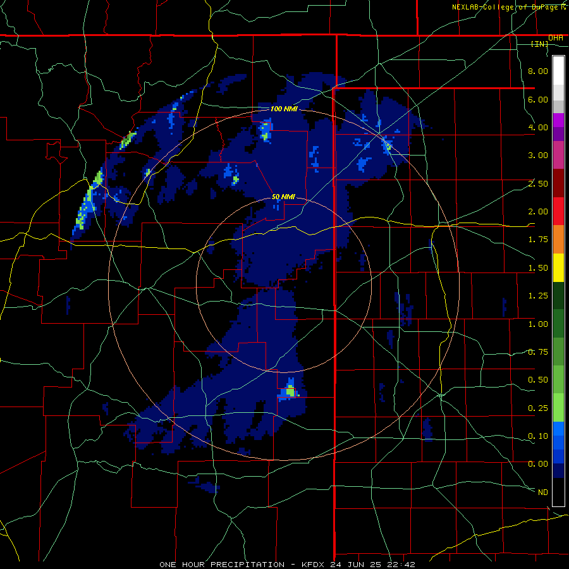Click the OHA product label
The height and width of the screenshot is (569, 569).
(x=556, y=38)
